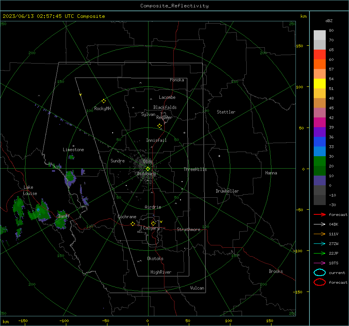Click the Lacombe label

pos(167,97)
